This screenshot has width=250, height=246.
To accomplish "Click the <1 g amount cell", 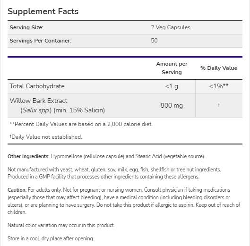I will pos(172,86).
